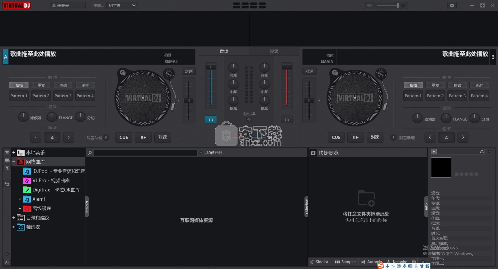Viewport: 498px width, 269px height.
Task: Open the playlist arrow icon next to Karaoke
Action: (414, 262)
